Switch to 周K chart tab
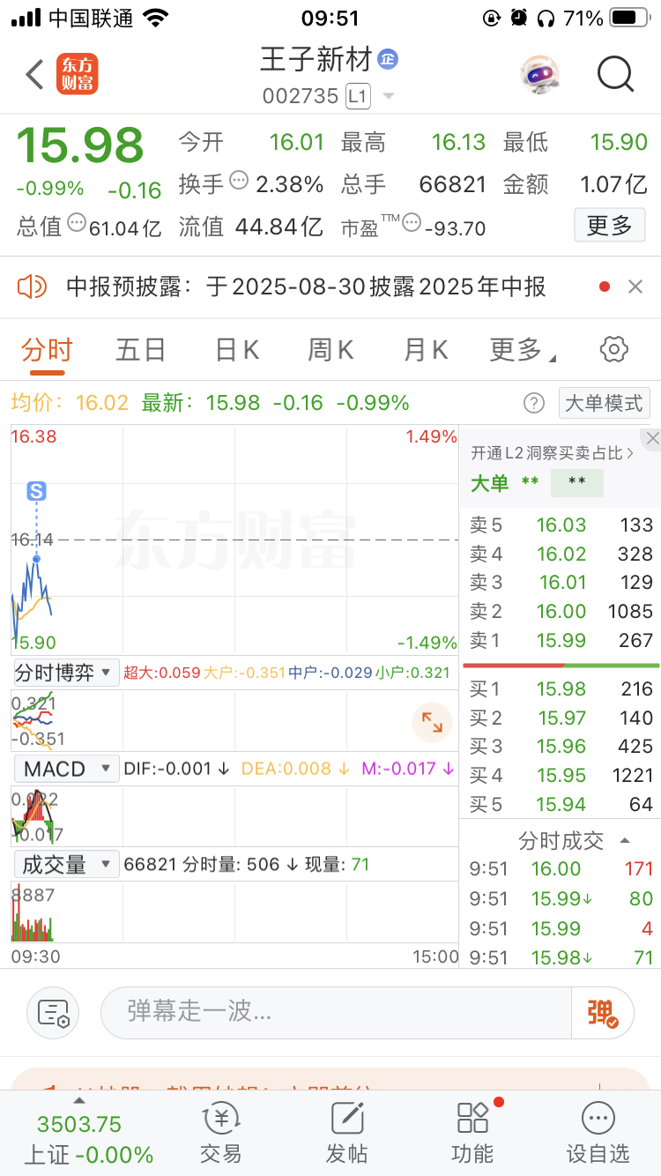 330,350
